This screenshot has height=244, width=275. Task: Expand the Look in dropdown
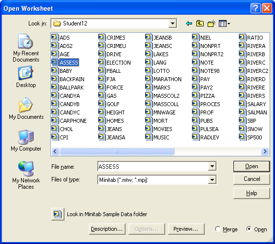[172, 23]
